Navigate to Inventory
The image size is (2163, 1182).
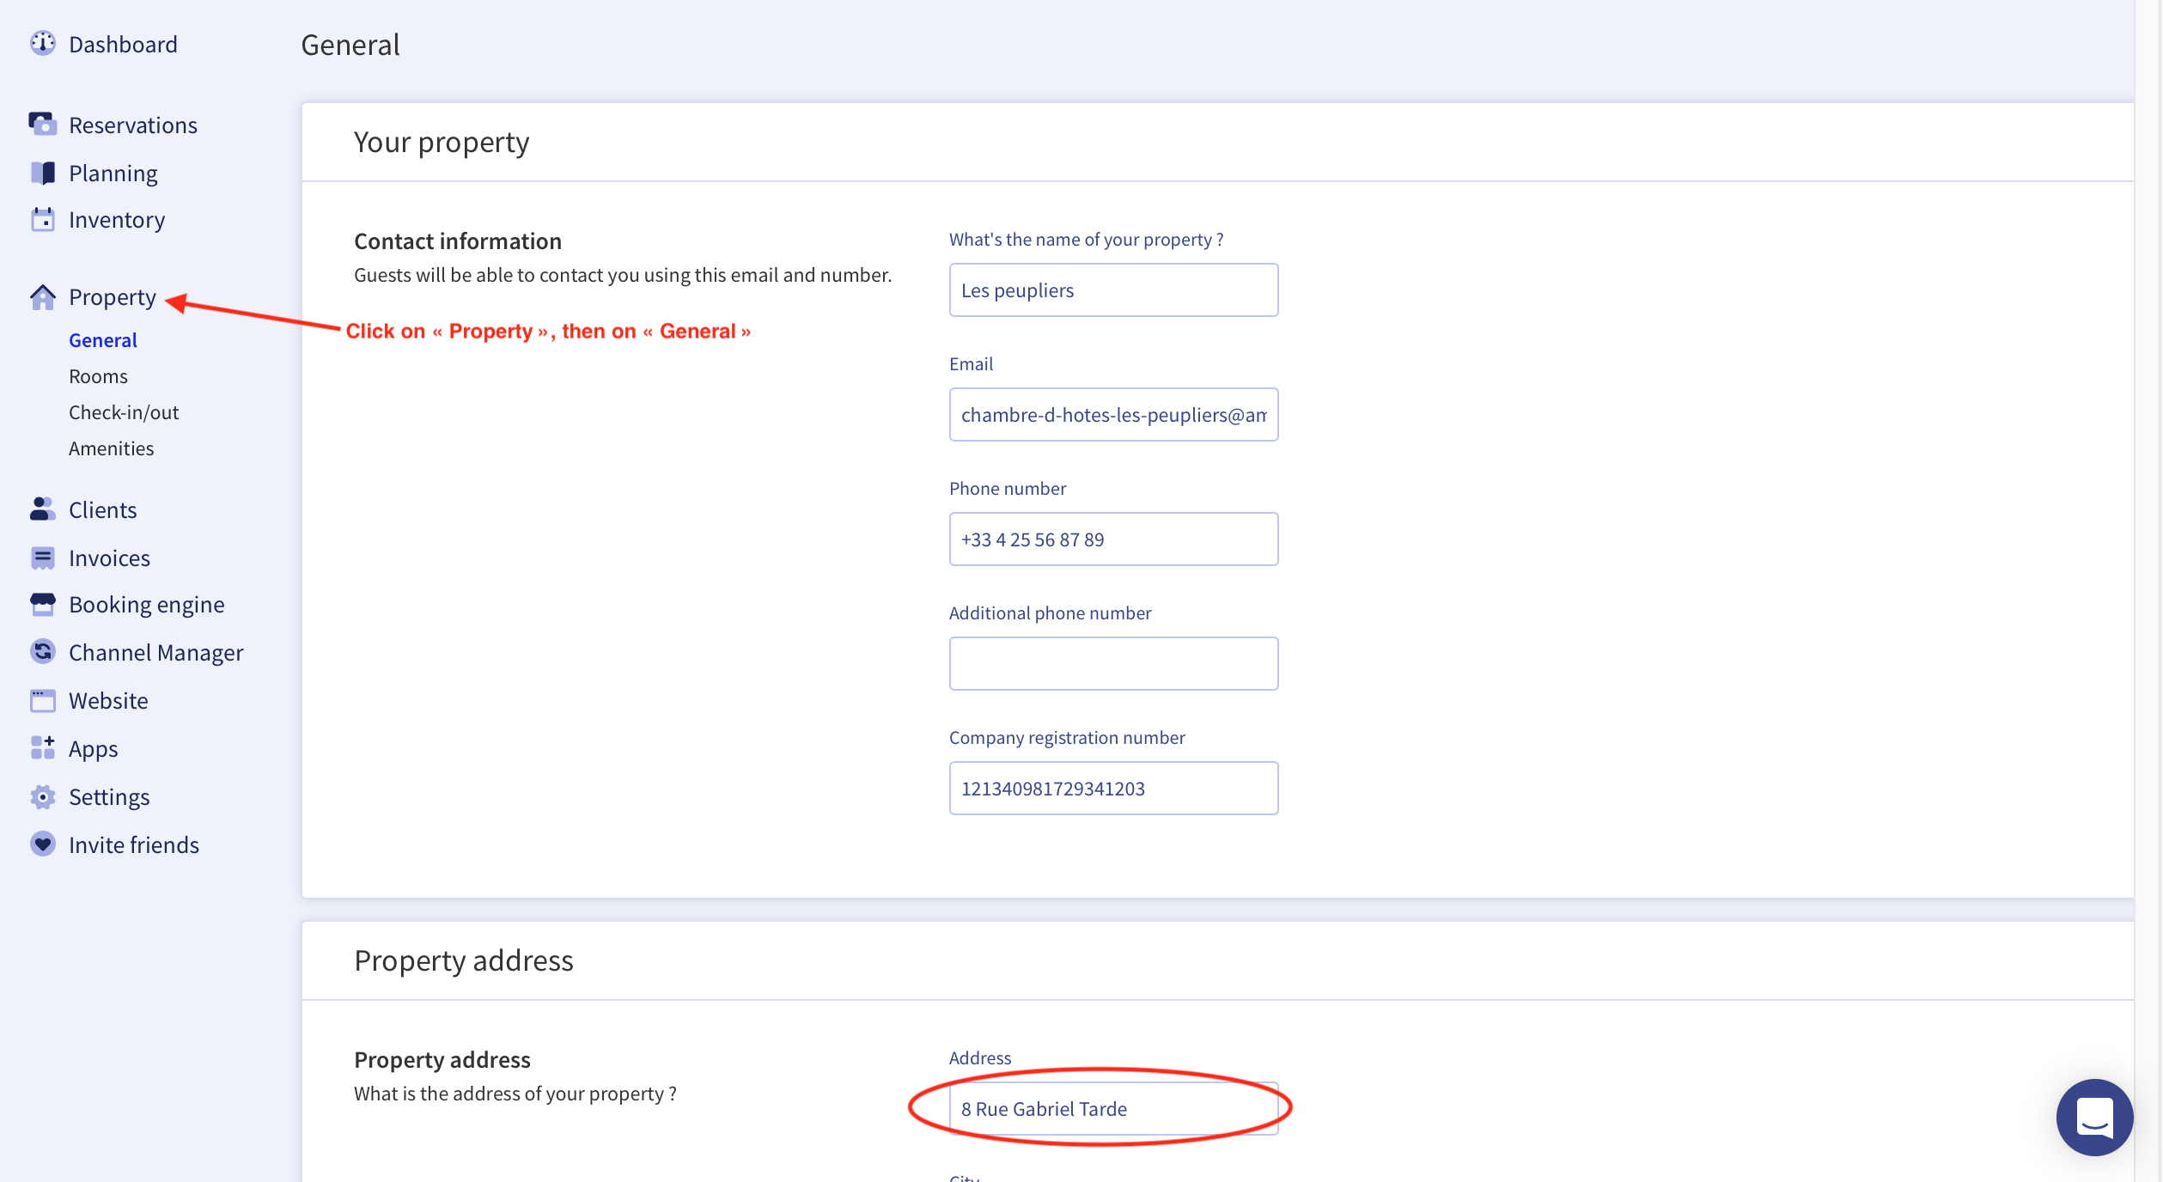(117, 220)
